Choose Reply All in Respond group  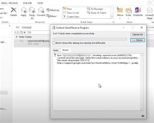[x=32, y=13]
